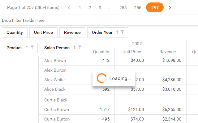Click the Revenue data field button

(x=72, y=32)
